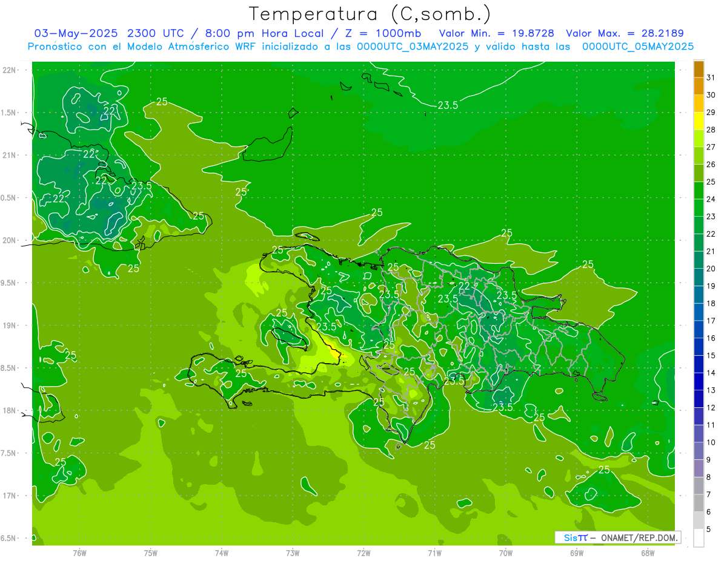Click the light grey colorbar swatch between 5 and 6
The image size is (727, 561).
pyautogui.click(x=699, y=520)
